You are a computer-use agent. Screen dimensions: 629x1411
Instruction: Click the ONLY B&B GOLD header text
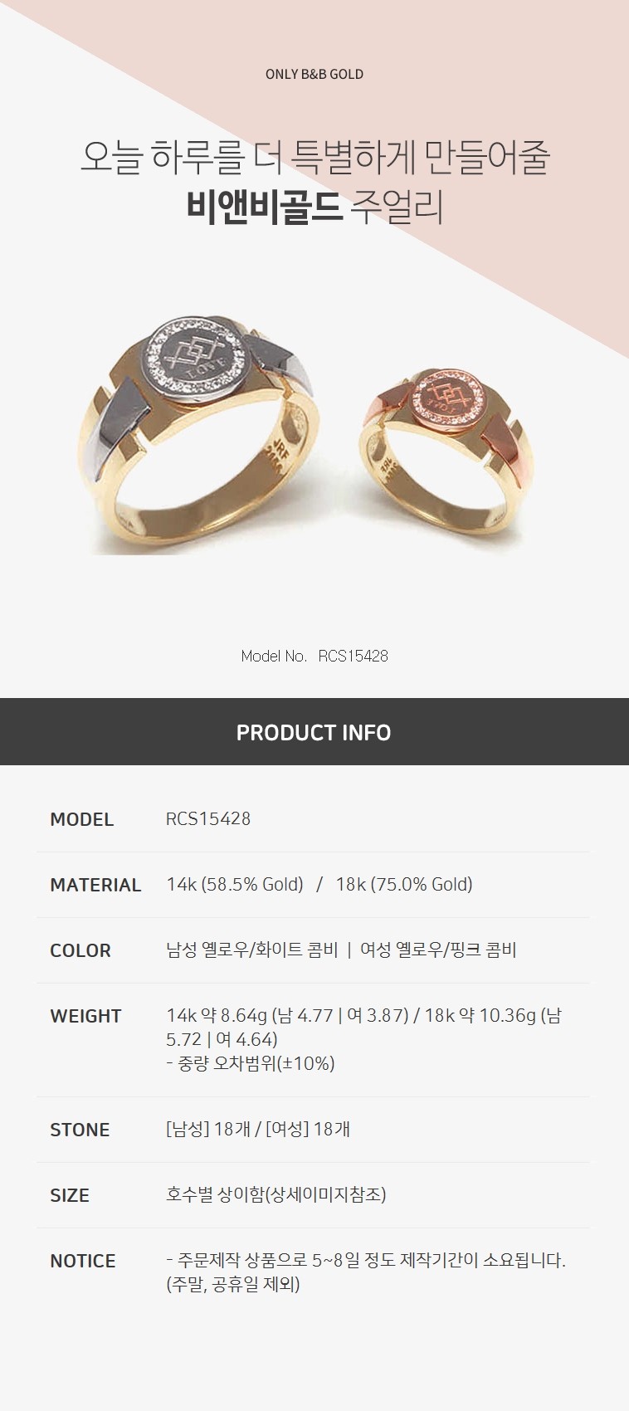pyautogui.click(x=314, y=74)
